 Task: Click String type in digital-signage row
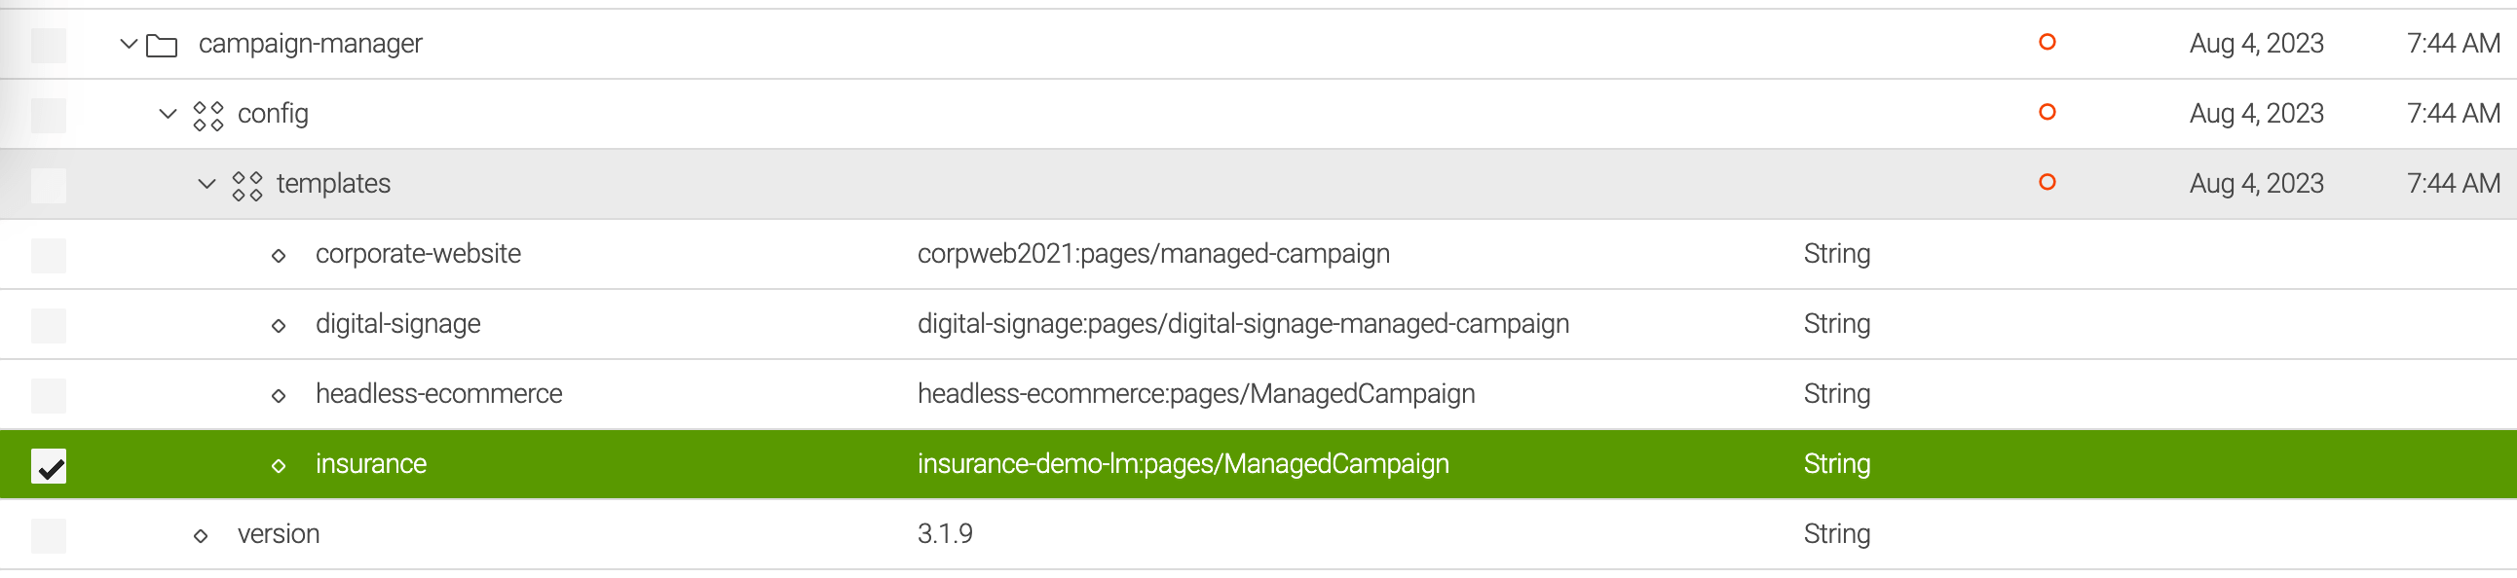click(1837, 324)
